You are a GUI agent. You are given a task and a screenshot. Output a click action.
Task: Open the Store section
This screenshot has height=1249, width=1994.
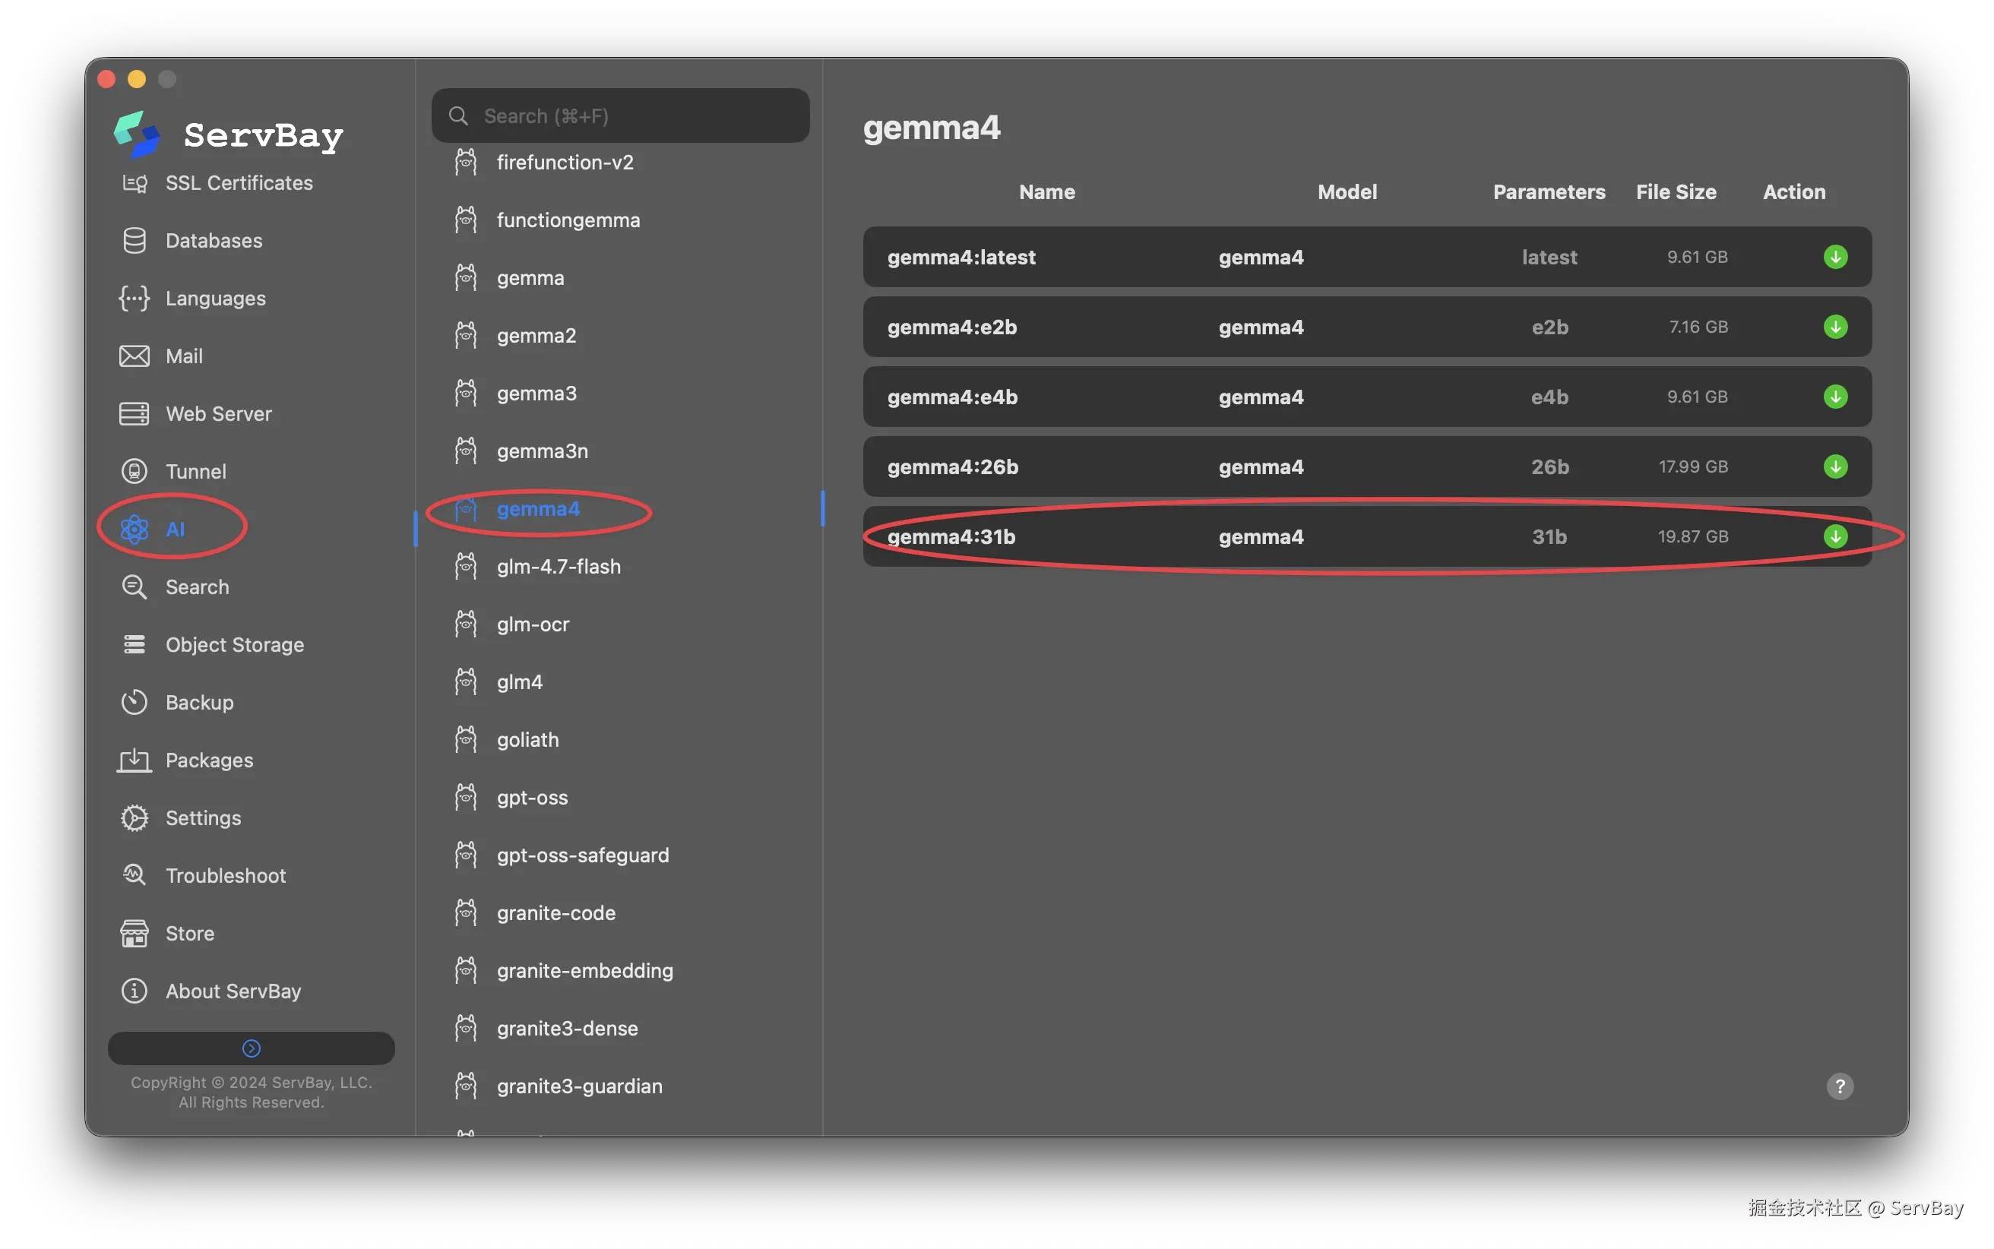[189, 934]
